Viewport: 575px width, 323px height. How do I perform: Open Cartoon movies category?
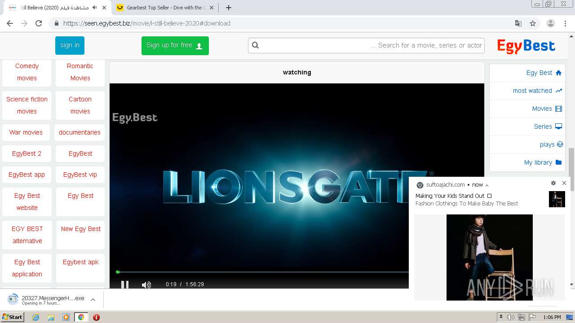[80, 105]
